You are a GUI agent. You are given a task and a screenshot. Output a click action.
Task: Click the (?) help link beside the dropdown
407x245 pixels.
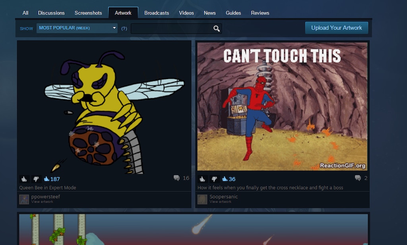coord(124,29)
